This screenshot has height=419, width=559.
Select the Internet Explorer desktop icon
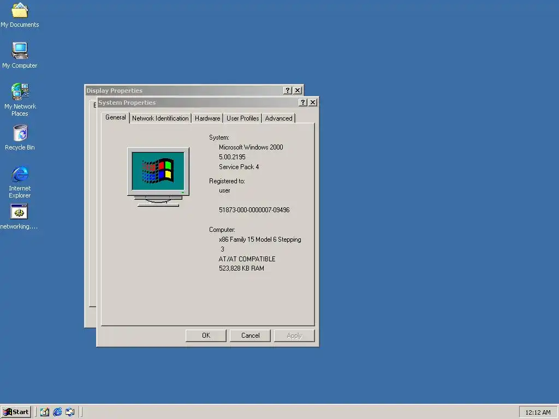(x=20, y=182)
